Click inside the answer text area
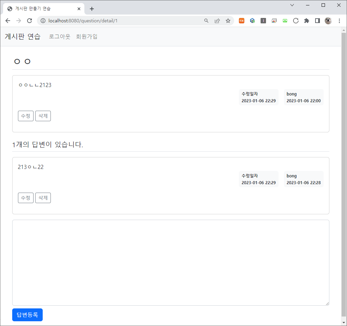Screen dimensions: 347x326 171,263
